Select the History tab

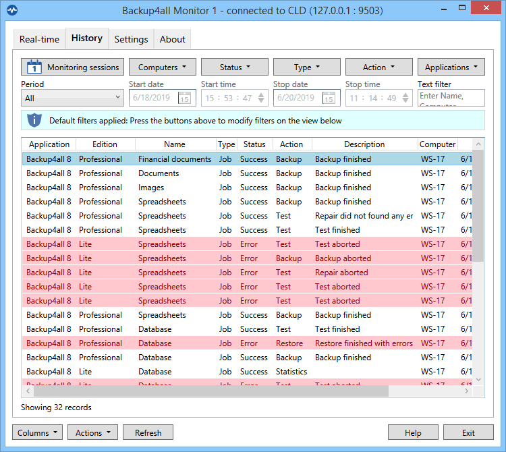(x=87, y=38)
